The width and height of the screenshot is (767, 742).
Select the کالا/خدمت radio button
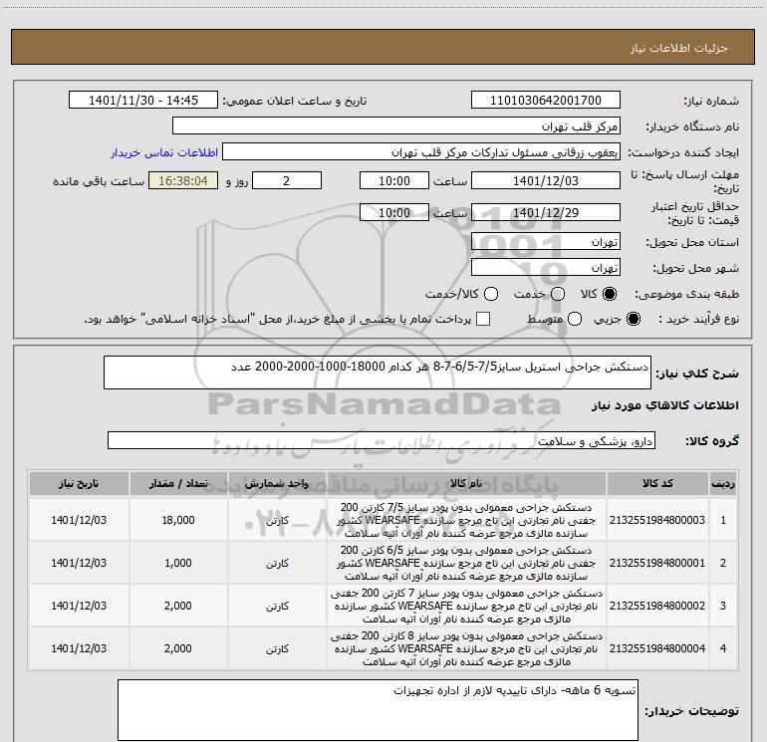point(491,294)
